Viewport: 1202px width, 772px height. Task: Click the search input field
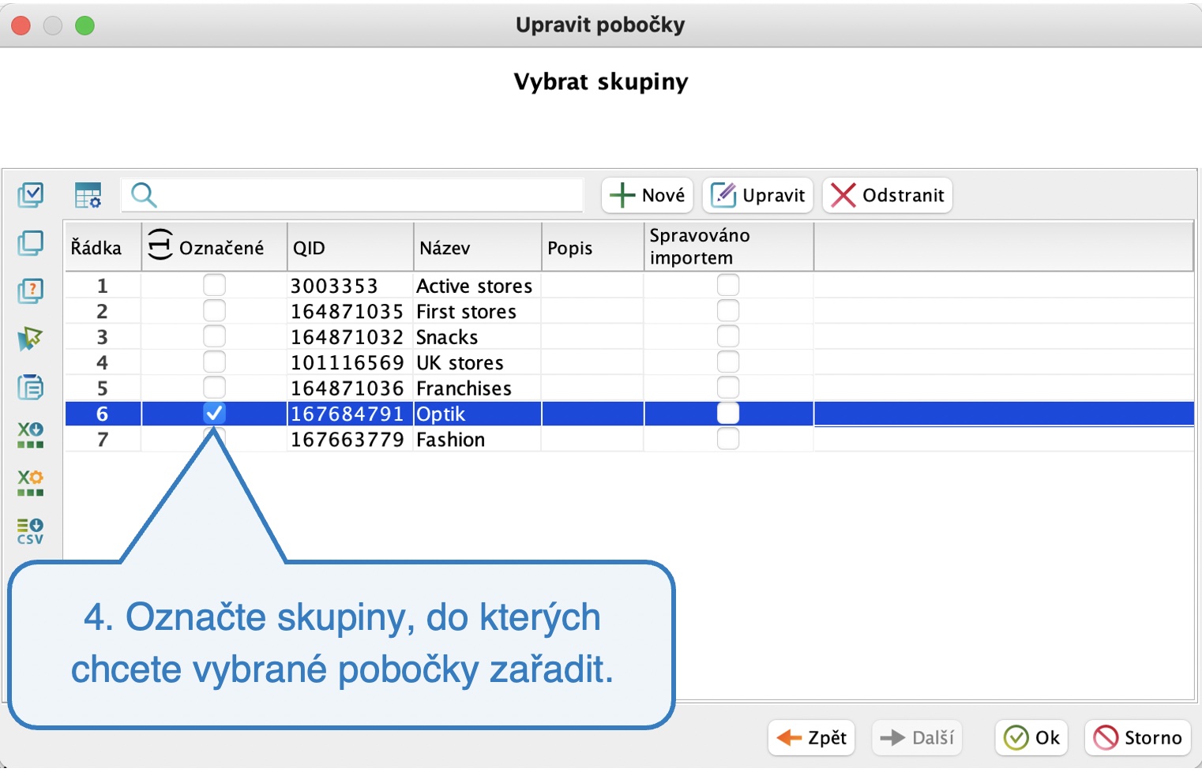click(352, 195)
